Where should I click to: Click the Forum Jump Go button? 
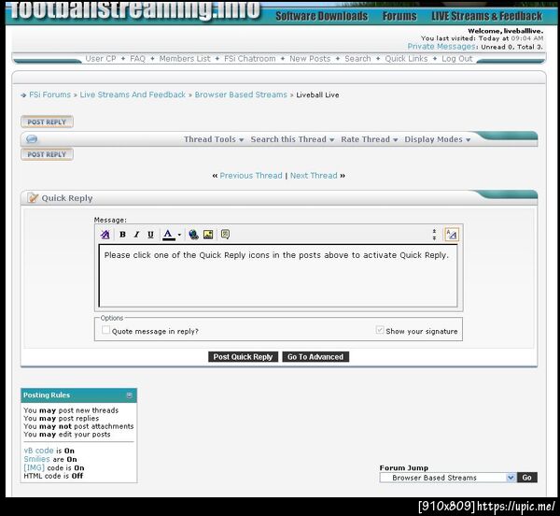click(527, 478)
